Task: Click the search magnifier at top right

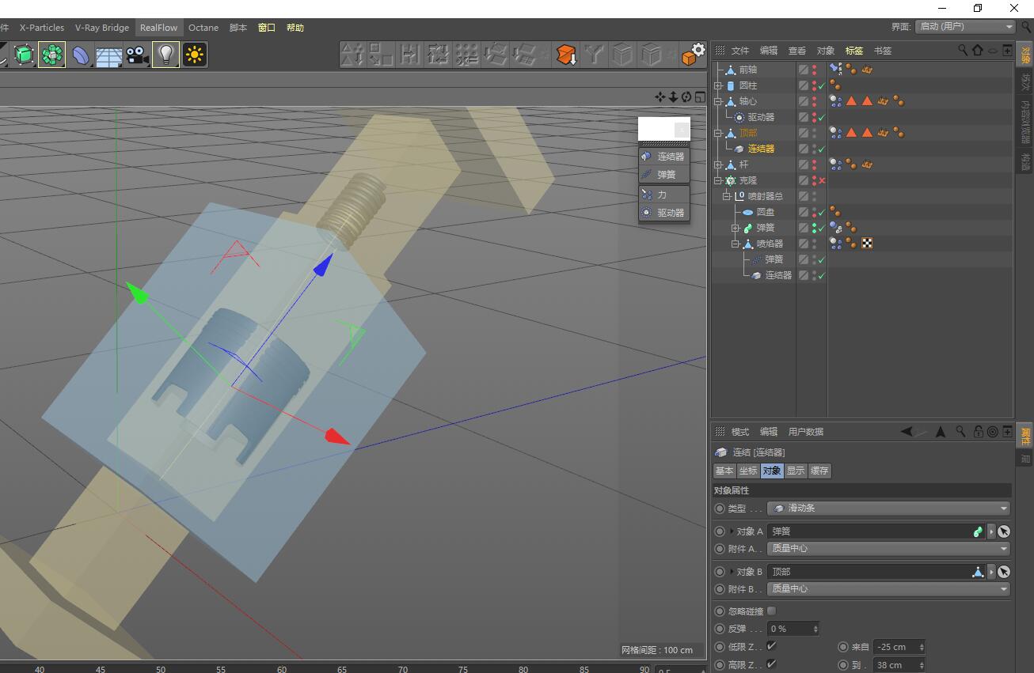Action: point(1027,28)
